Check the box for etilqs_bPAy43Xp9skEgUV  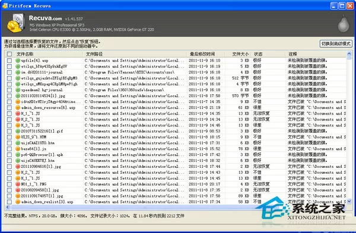[9, 66]
